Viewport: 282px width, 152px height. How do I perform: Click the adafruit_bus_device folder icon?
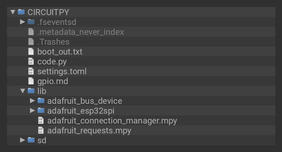(x=41, y=101)
